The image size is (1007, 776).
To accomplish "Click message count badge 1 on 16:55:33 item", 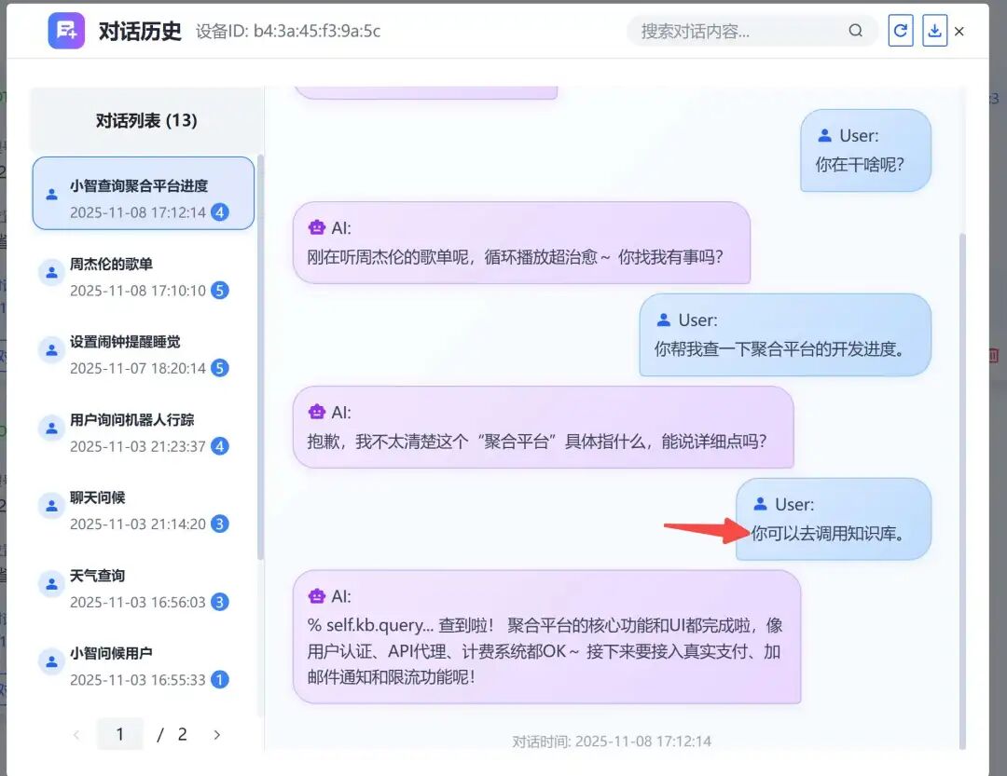I will tap(220, 680).
